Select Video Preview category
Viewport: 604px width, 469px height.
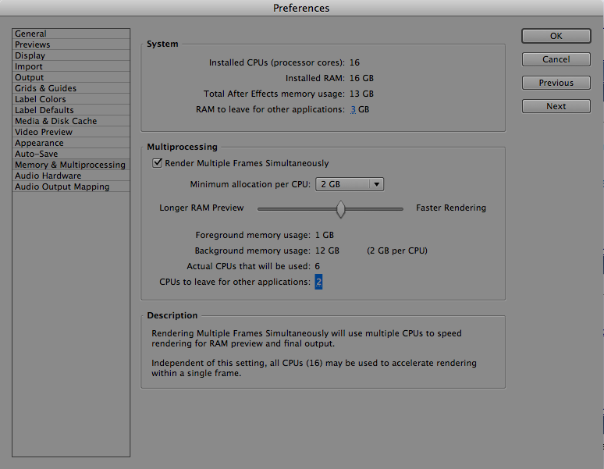coord(44,133)
